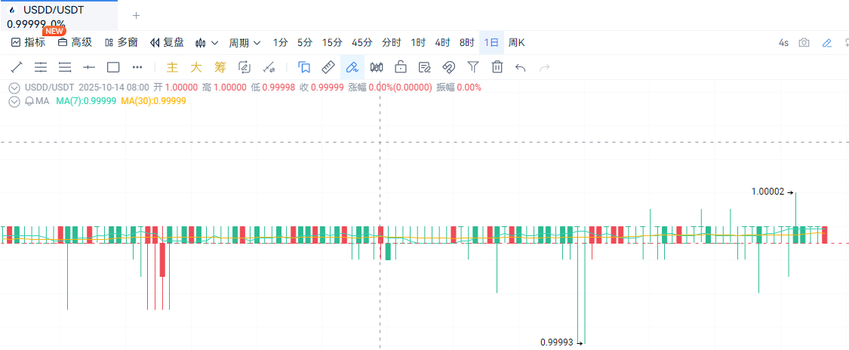The image size is (849, 350).
Task: Open the 指标 indicators button
Action: 28,43
